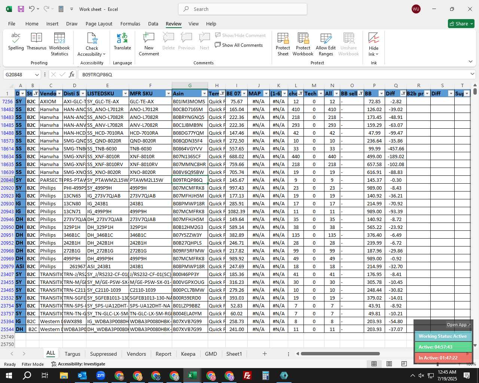This screenshot has width=479, height=383.
Task: Add a New Comment
Action: click(149, 44)
